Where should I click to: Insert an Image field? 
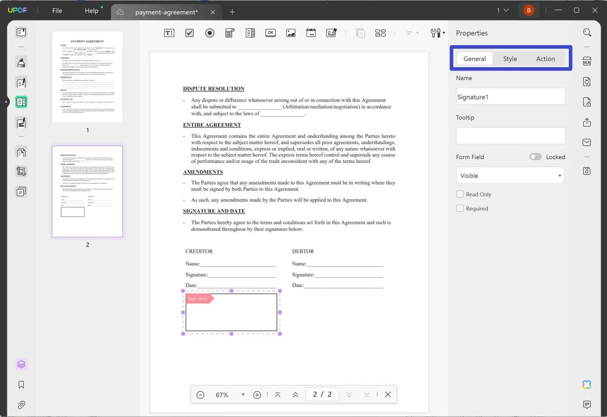(291, 33)
